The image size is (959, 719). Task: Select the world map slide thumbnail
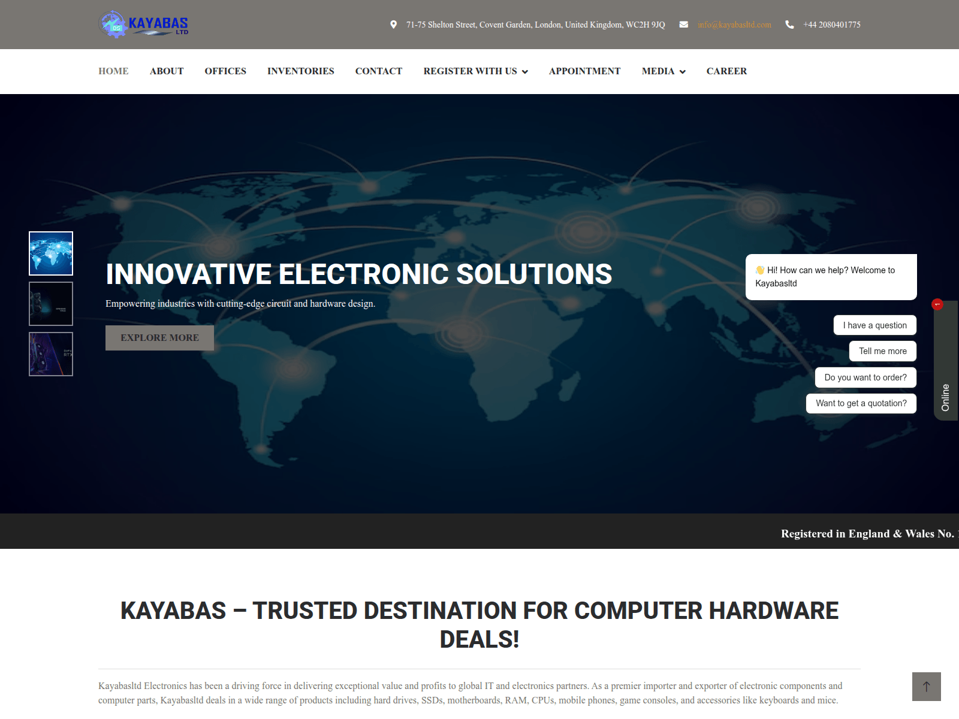pyautogui.click(x=51, y=253)
